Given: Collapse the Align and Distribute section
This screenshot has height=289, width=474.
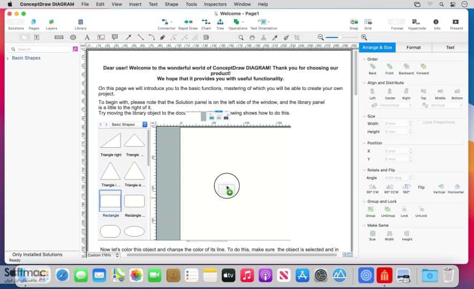Looking at the screenshot, I should pyautogui.click(x=364, y=83).
